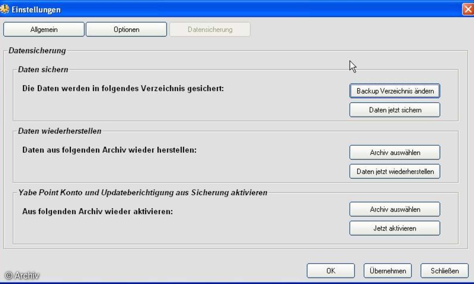
Task: Select the Datensicherung tab
Action: point(210,30)
